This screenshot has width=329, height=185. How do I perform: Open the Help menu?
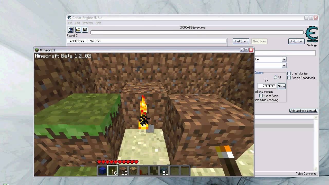tap(98, 23)
